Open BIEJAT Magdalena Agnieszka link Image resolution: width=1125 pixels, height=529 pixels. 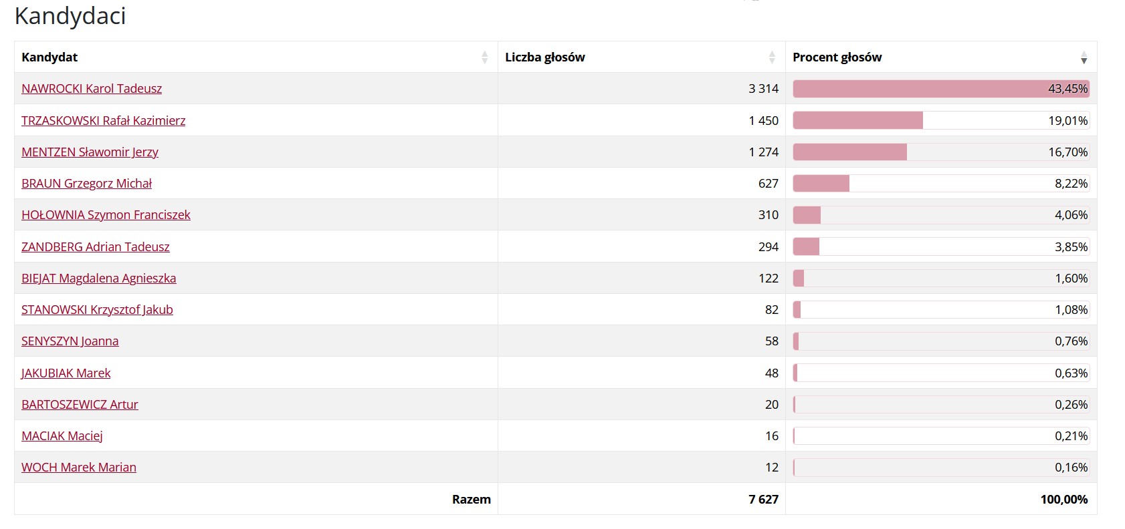pos(99,279)
